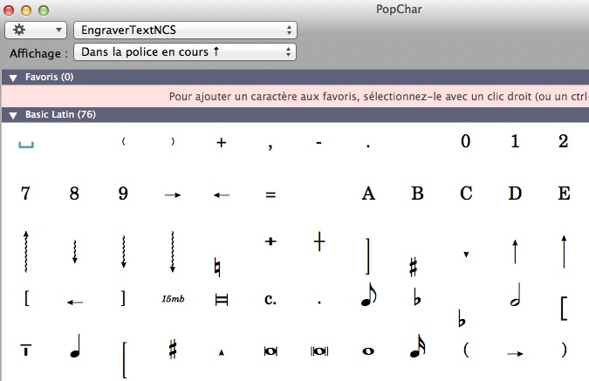
Task: Select the digit 7 character
Action: (x=25, y=194)
